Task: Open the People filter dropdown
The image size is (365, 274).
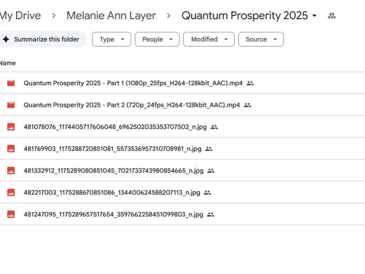Action: (x=157, y=39)
